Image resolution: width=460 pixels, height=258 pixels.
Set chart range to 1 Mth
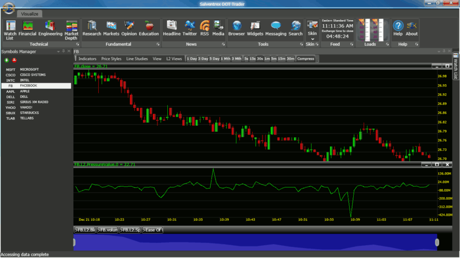point(225,59)
